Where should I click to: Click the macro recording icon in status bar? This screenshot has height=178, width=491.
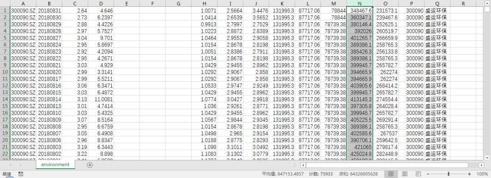(20, 173)
